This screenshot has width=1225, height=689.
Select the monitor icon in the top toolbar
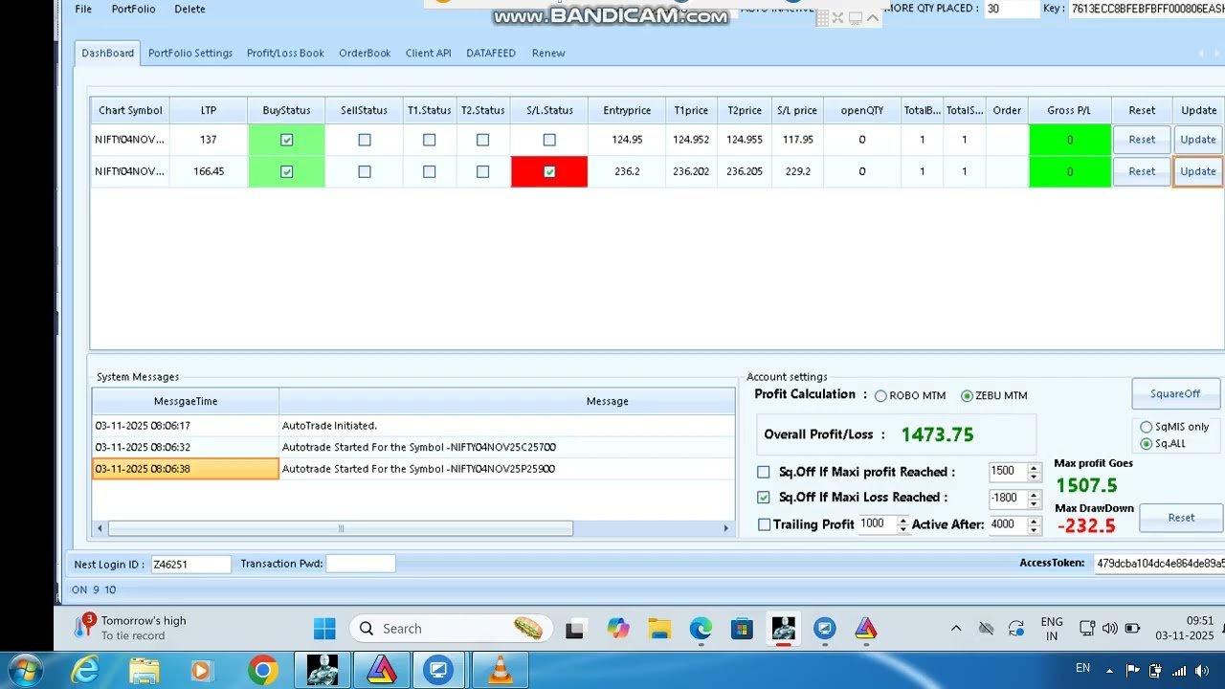(x=855, y=18)
